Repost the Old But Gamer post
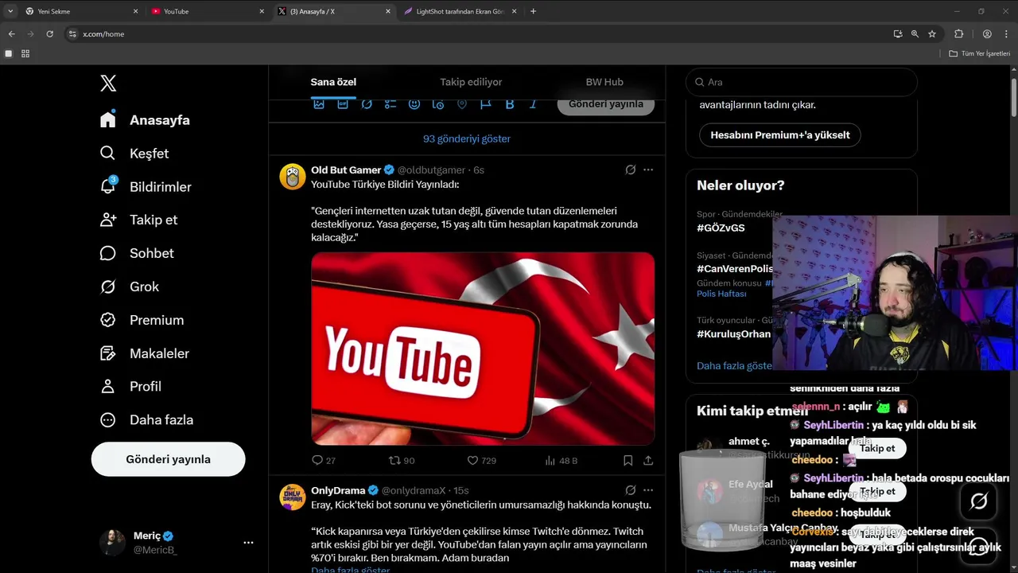The width and height of the screenshot is (1018, 573). pos(402,460)
